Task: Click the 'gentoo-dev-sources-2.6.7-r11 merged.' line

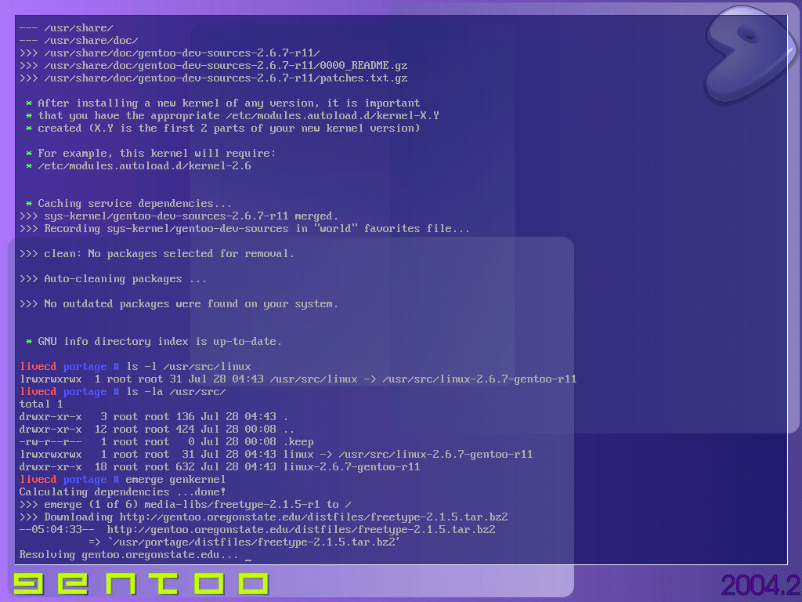Action: point(179,216)
